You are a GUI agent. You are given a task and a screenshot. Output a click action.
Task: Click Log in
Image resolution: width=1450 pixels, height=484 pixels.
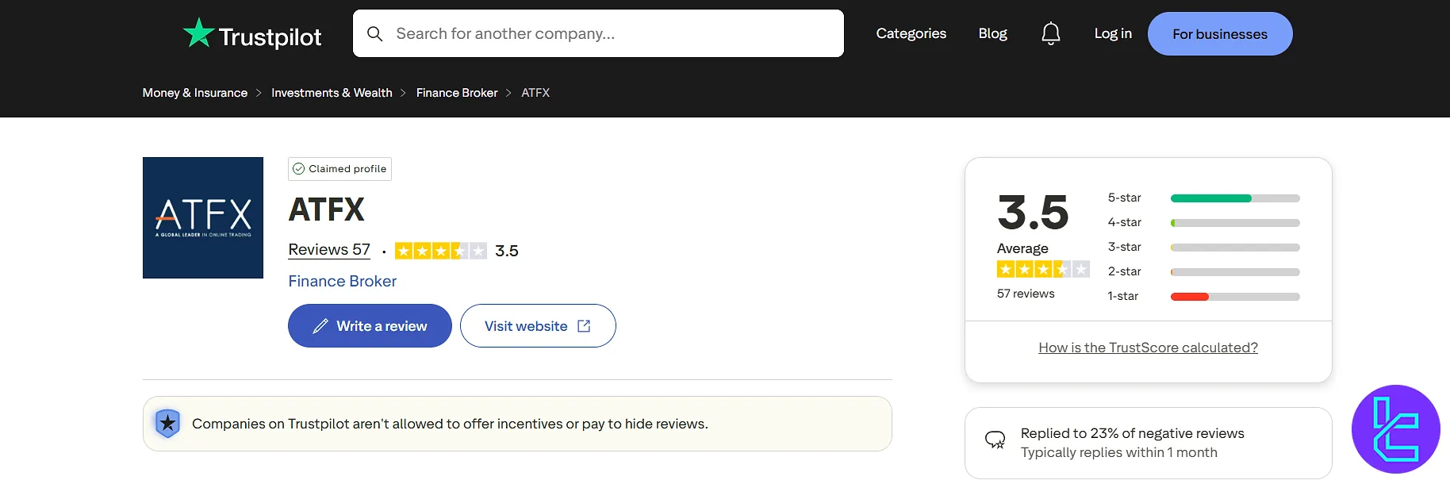pos(1113,33)
